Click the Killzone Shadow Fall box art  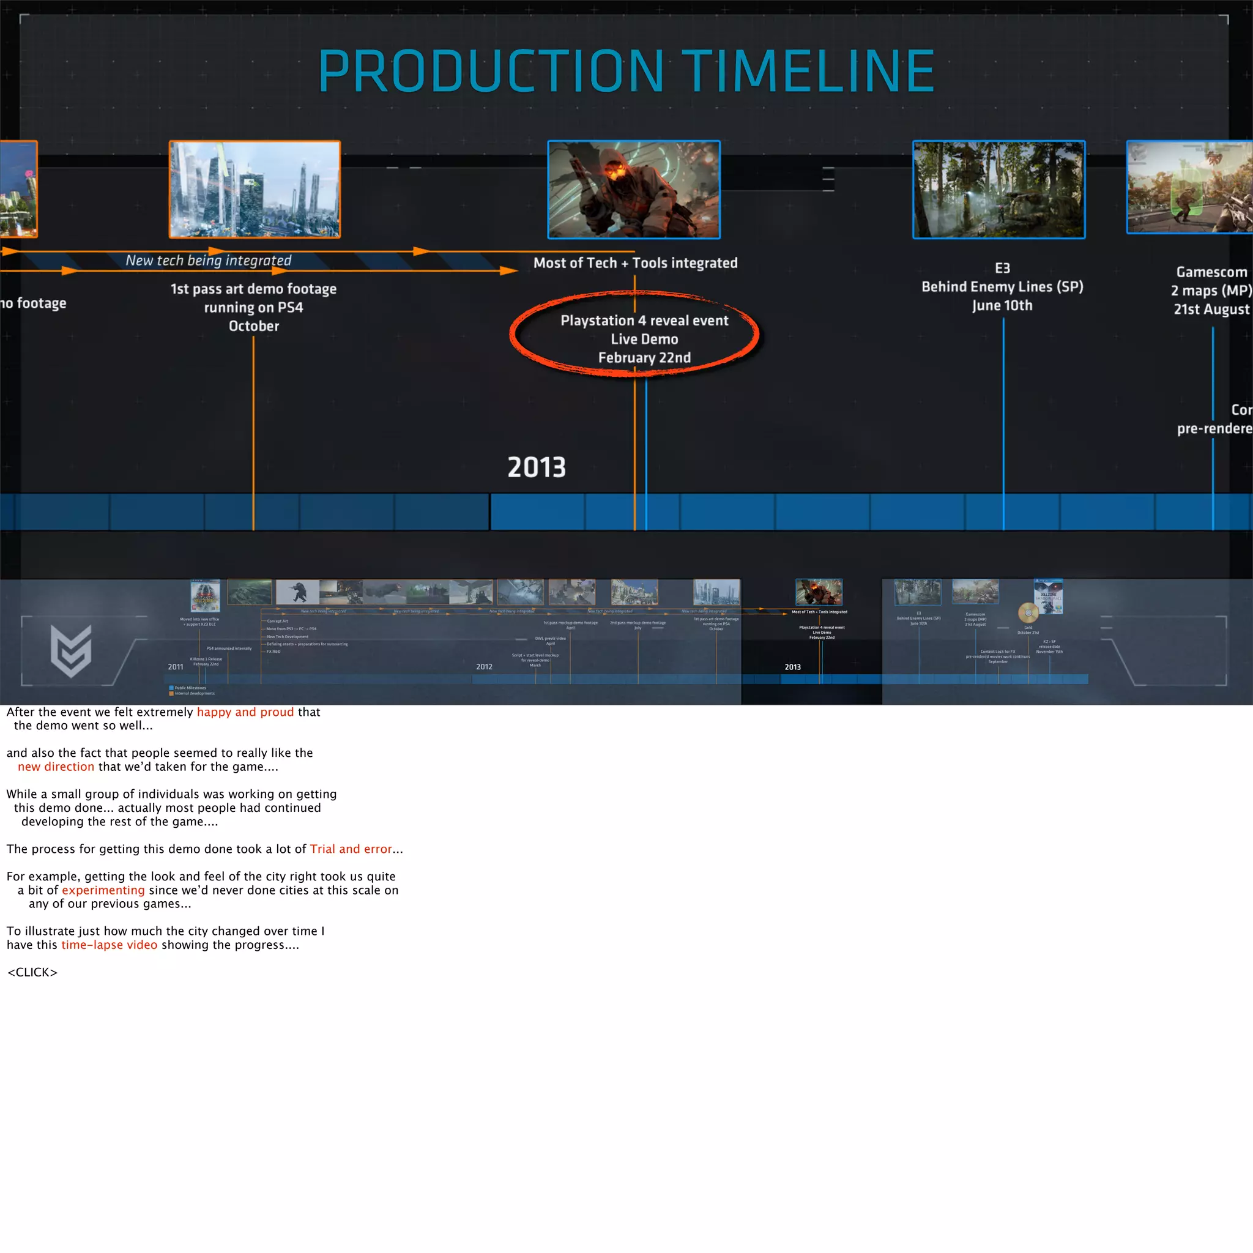(1048, 596)
